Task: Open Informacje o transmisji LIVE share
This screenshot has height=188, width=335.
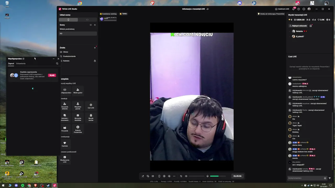Action: coord(208,9)
